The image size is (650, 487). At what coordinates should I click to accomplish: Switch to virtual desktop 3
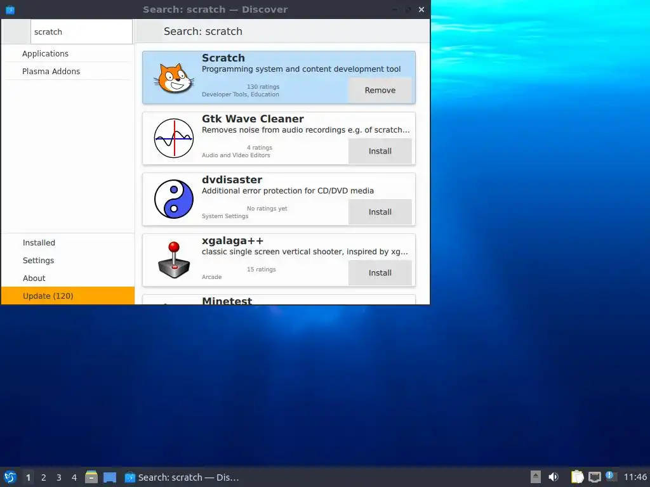point(59,477)
